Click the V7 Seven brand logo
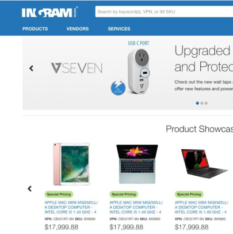This screenshot has height=234, width=233. pos(77,68)
